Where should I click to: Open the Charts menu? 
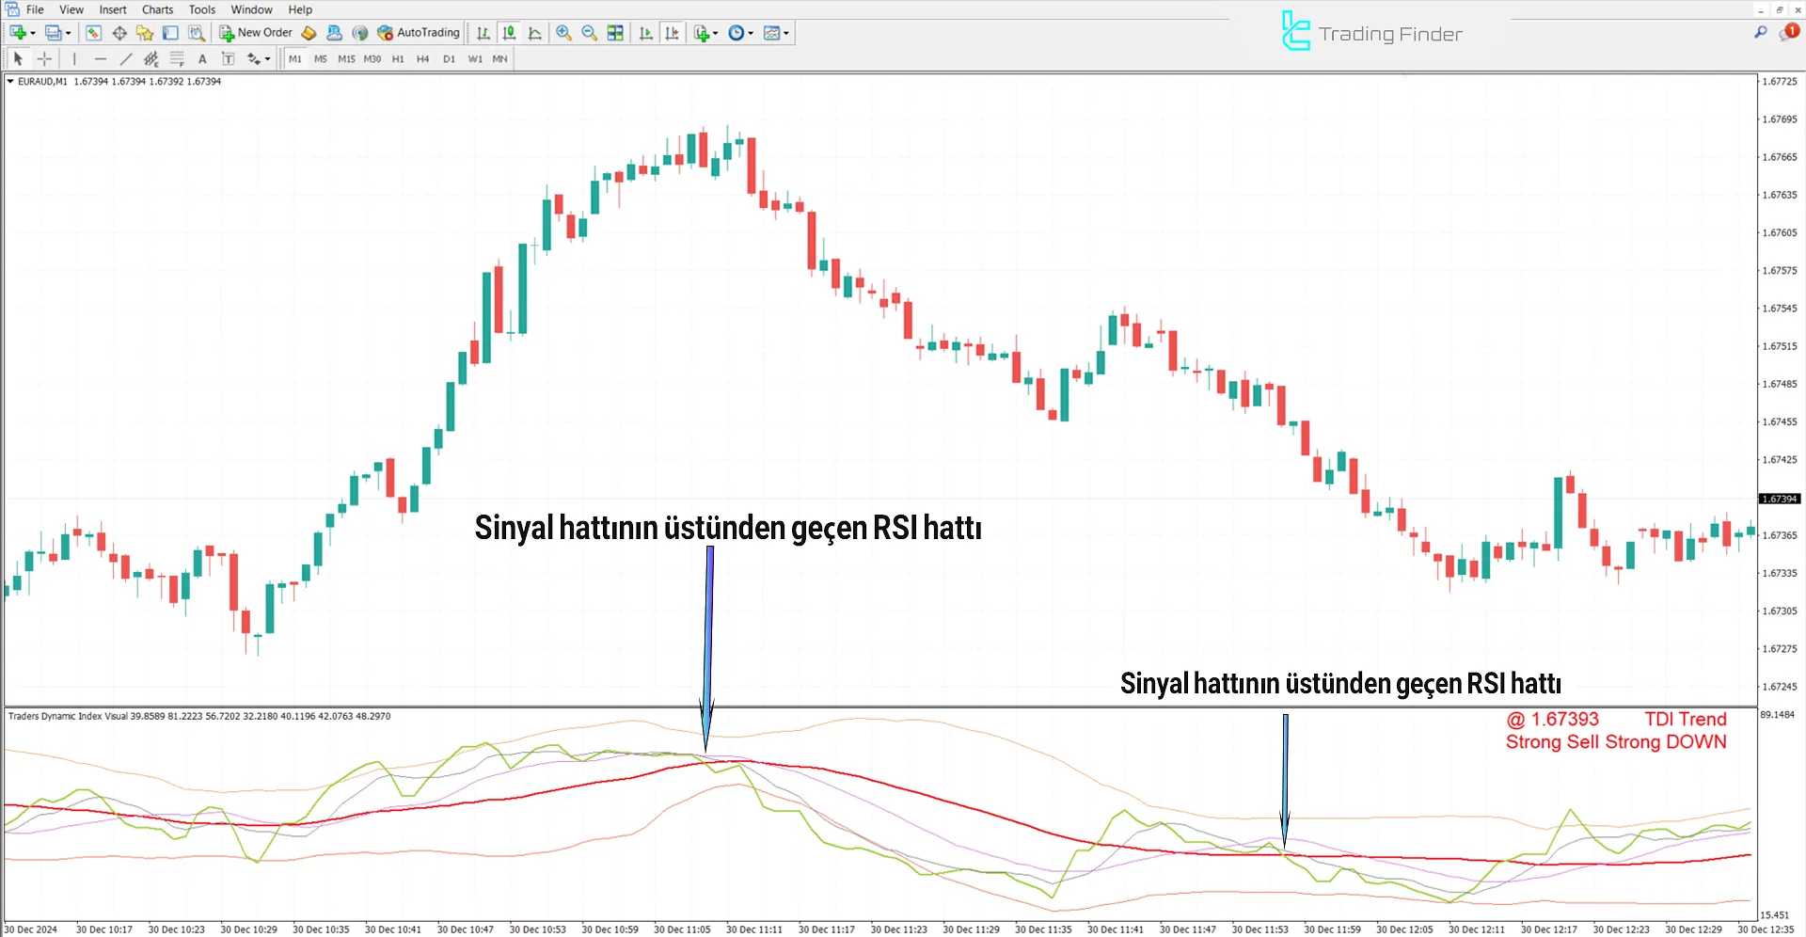click(158, 9)
